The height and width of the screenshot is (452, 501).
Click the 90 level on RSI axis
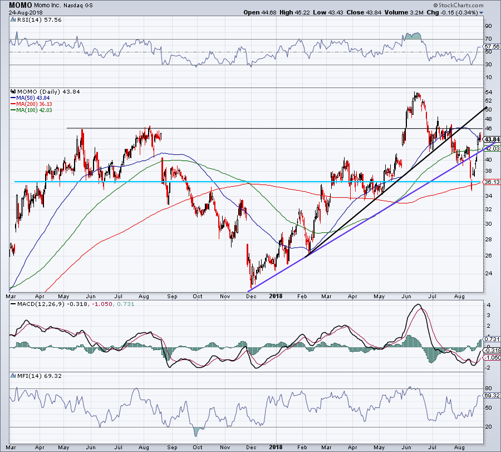489,26
